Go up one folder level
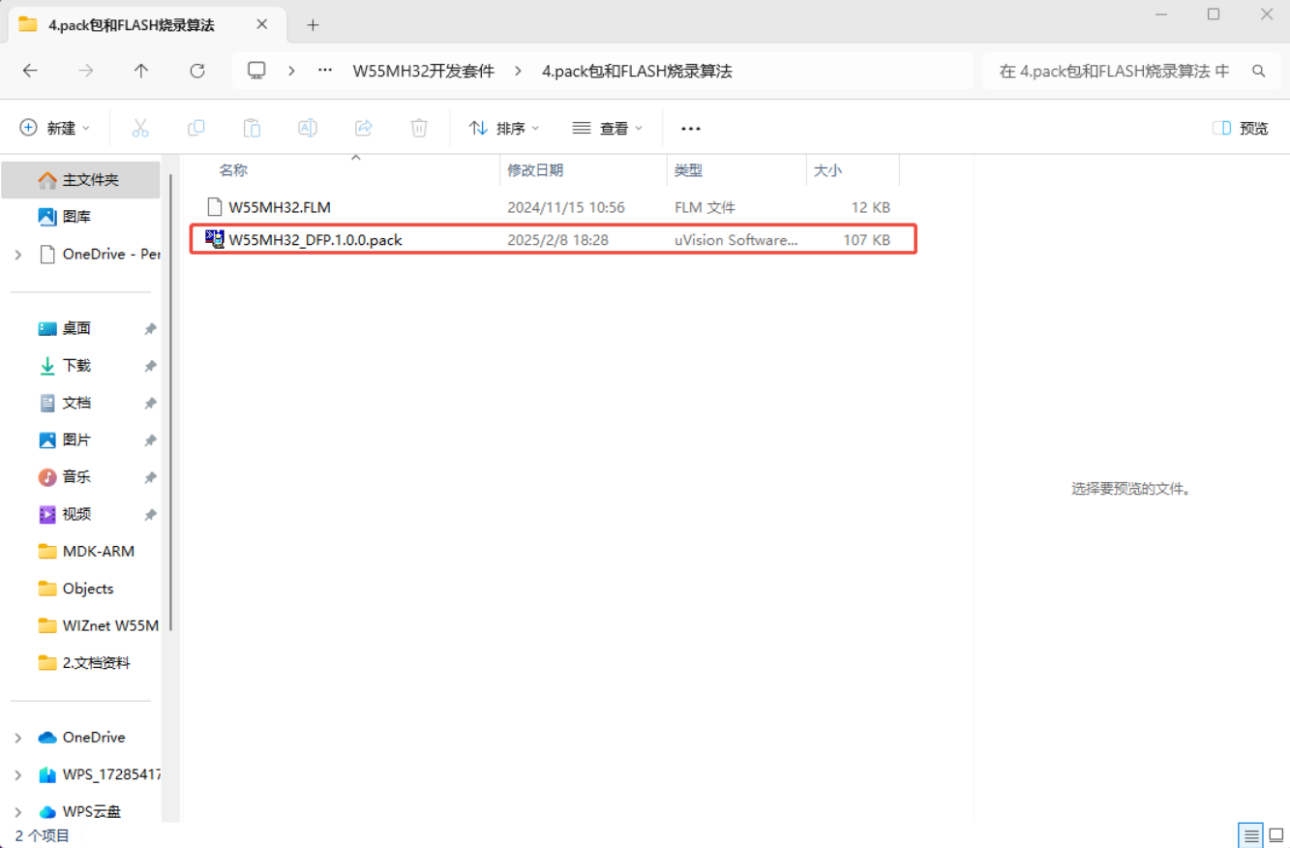 141,71
